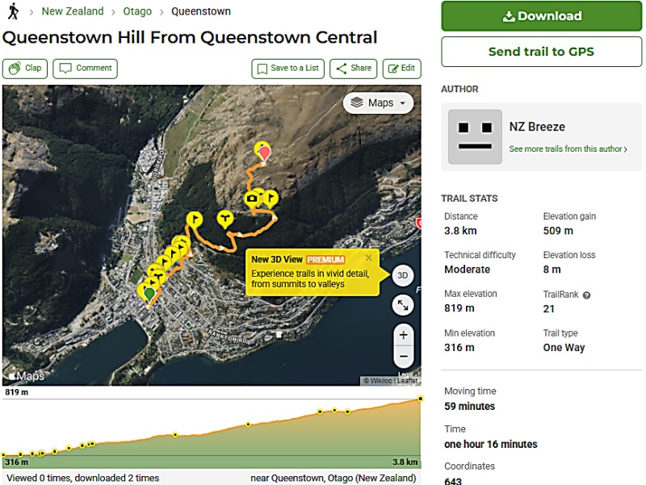Open fullscreen map view

[x=403, y=305]
